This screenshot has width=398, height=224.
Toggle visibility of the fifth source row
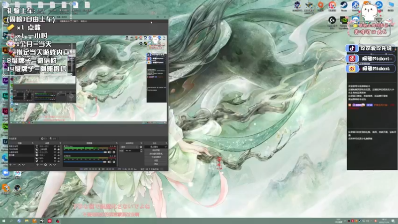point(55,158)
